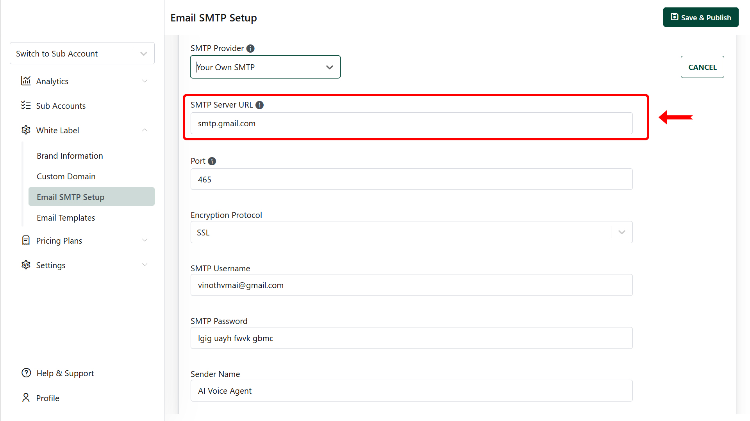Expand the Pricing Plans chevron

click(145, 240)
